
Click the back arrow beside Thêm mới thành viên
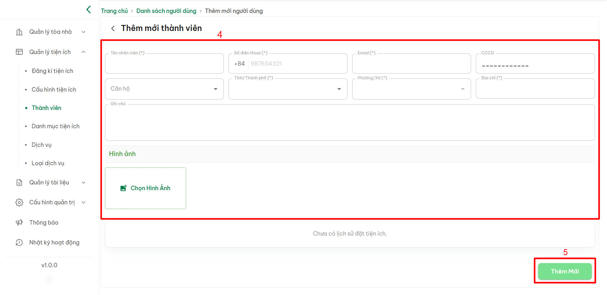coord(113,28)
